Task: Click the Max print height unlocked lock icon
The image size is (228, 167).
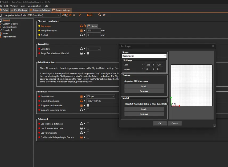Action: click(82, 30)
